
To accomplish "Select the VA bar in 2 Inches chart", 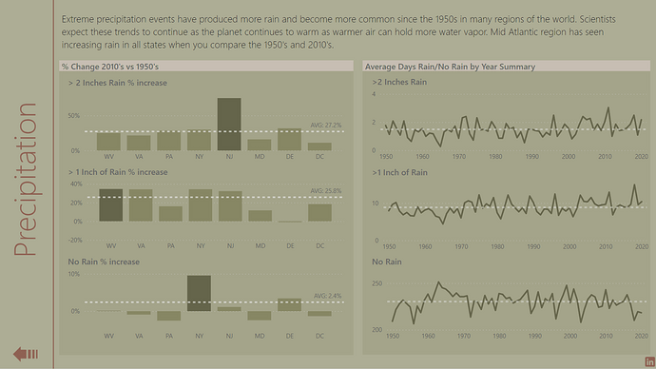I will coord(139,143).
